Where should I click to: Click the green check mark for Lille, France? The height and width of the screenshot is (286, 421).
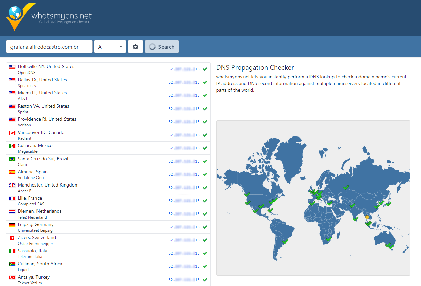coord(205,201)
